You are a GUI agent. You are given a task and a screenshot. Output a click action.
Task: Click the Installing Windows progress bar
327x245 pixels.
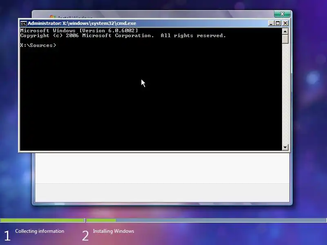[206, 220]
